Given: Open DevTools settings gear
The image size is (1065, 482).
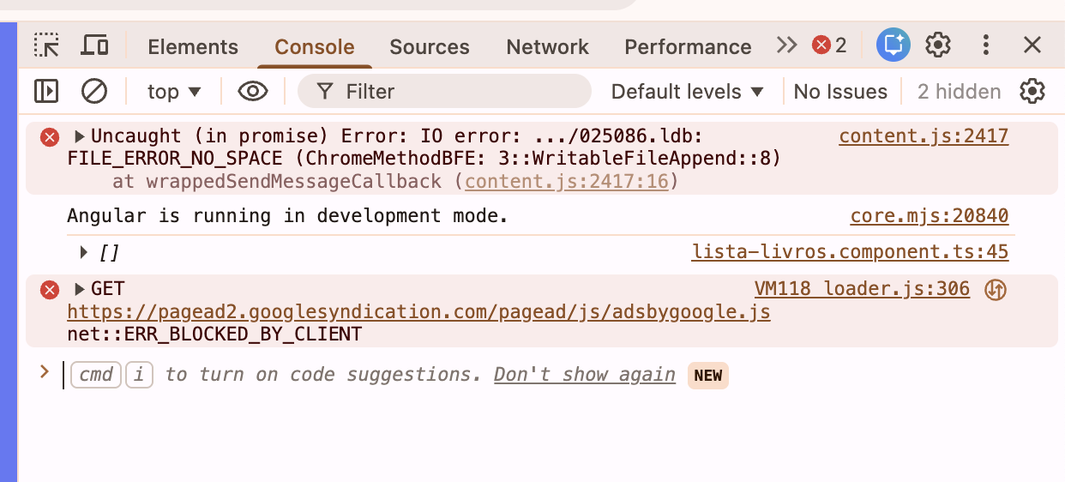Looking at the screenshot, I should pyautogui.click(x=938, y=45).
